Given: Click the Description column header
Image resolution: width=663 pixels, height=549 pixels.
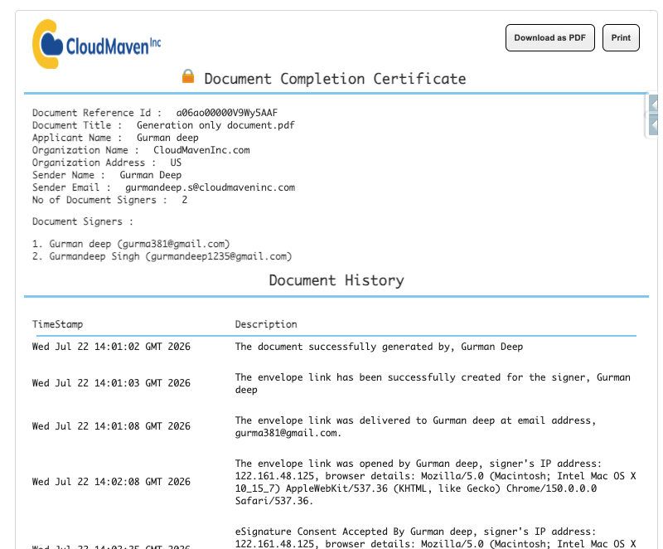Looking at the screenshot, I should [266, 324].
